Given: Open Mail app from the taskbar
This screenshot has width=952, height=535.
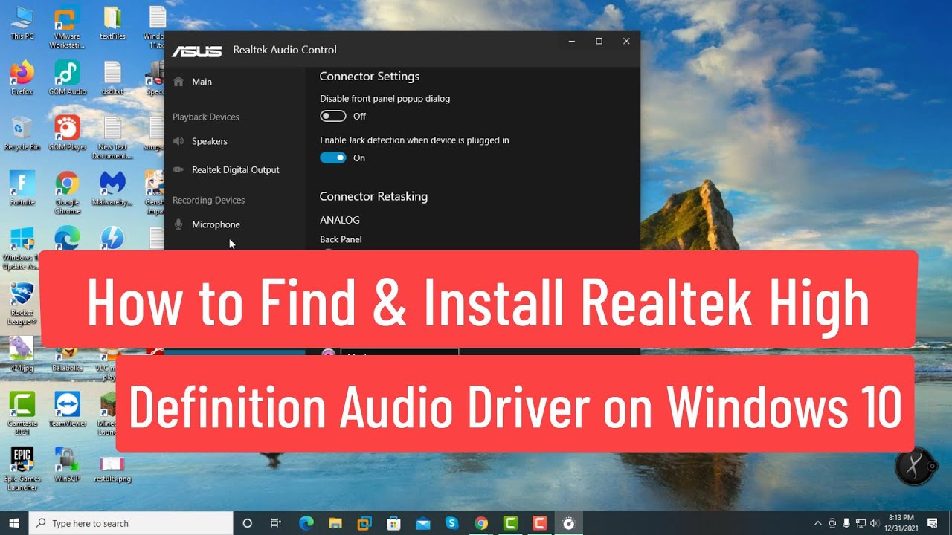Looking at the screenshot, I should click(x=422, y=523).
